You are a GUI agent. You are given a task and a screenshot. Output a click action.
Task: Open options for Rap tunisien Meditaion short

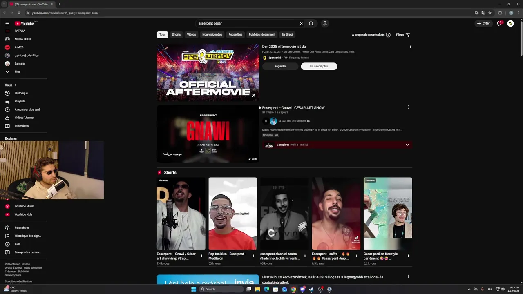pos(253,256)
